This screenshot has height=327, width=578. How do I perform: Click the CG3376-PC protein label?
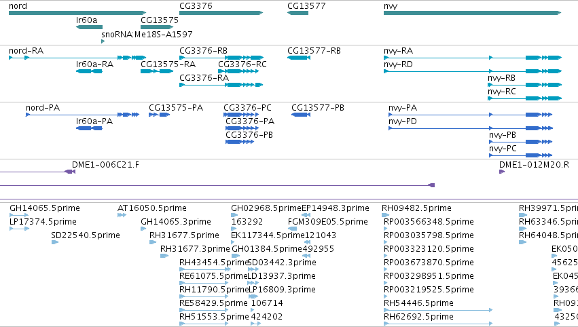(247, 108)
